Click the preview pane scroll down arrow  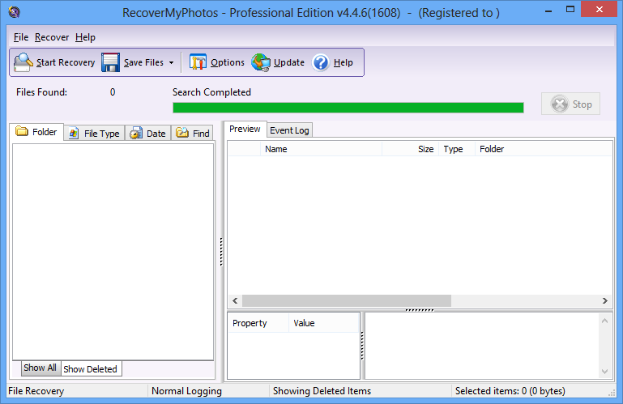coord(604,372)
